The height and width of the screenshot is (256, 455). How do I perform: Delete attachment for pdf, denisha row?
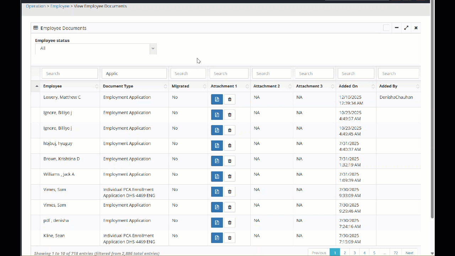click(230, 223)
